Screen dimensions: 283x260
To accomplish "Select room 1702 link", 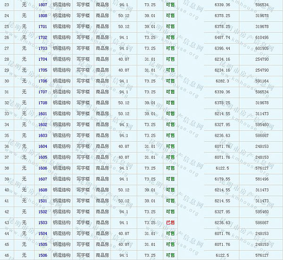I will pos(42,37).
